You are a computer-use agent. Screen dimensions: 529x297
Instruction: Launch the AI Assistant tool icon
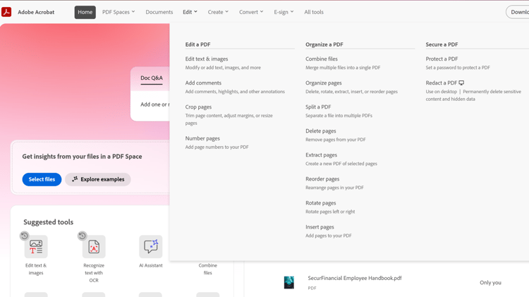(x=151, y=247)
